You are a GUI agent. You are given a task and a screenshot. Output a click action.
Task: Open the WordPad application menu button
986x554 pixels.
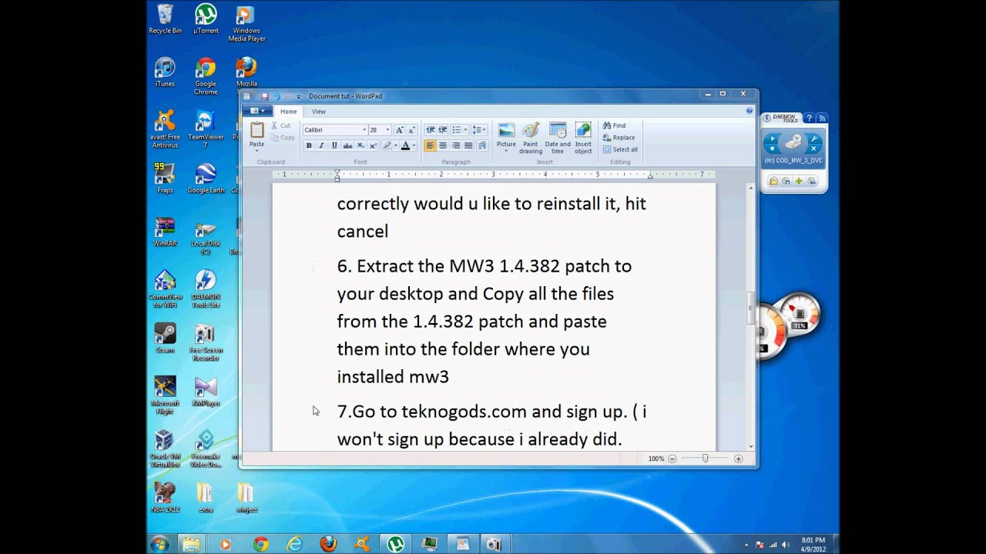click(256, 111)
